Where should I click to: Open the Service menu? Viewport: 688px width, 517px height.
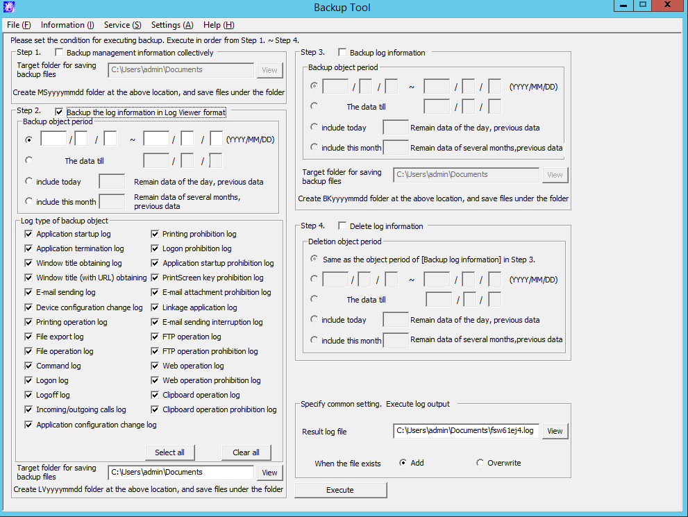click(x=122, y=25)
